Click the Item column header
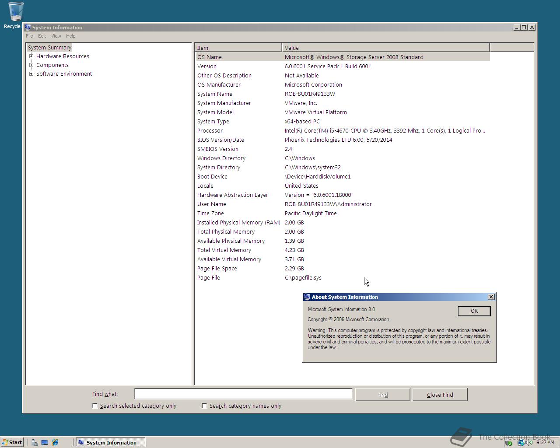Screen dimensions: 560x448 click(238, 48)
